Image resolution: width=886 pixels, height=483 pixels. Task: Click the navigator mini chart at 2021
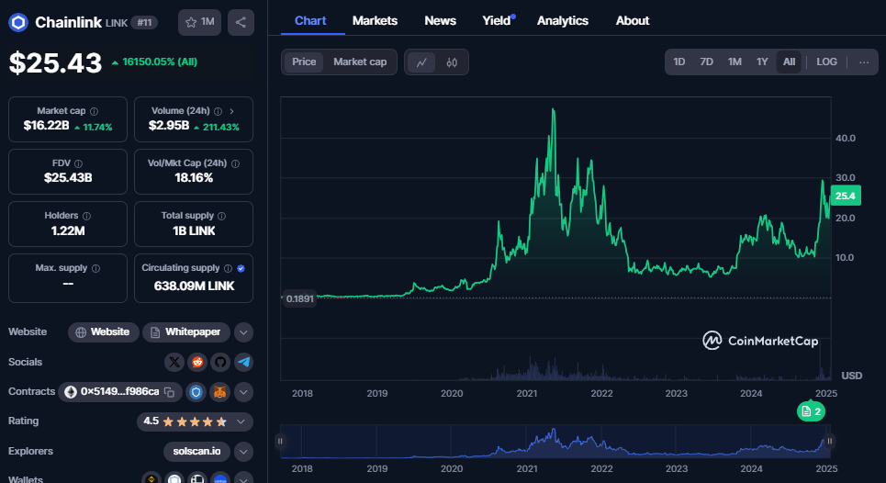(527, 442)
